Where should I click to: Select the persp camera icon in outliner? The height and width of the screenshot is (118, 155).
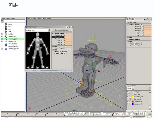pyautogui.click(x=6, y=24)
